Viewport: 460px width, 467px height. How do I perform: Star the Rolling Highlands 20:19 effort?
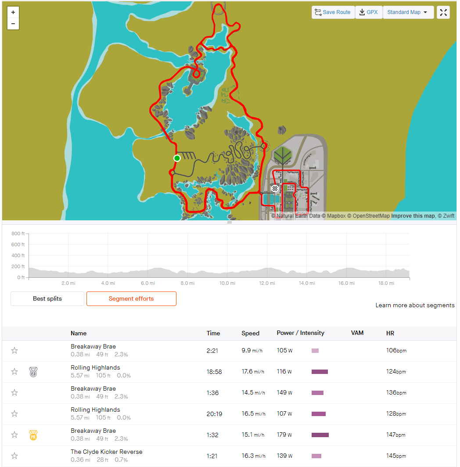[14, 414]
